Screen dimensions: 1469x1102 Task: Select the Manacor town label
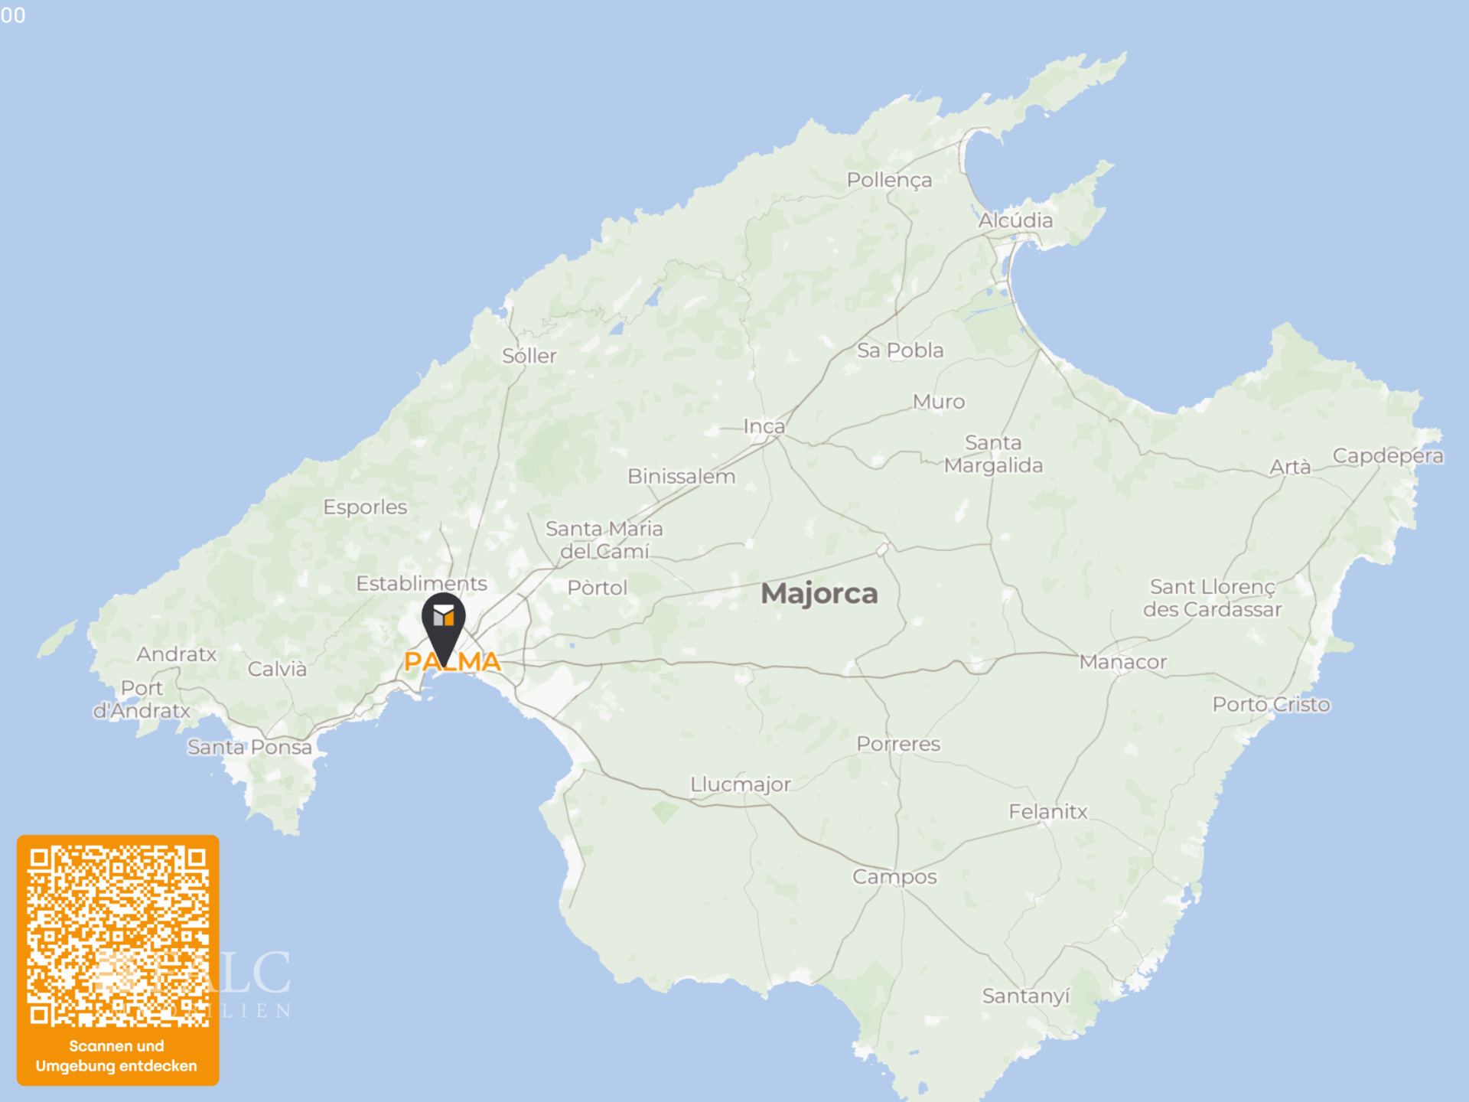coord(1122,662)
